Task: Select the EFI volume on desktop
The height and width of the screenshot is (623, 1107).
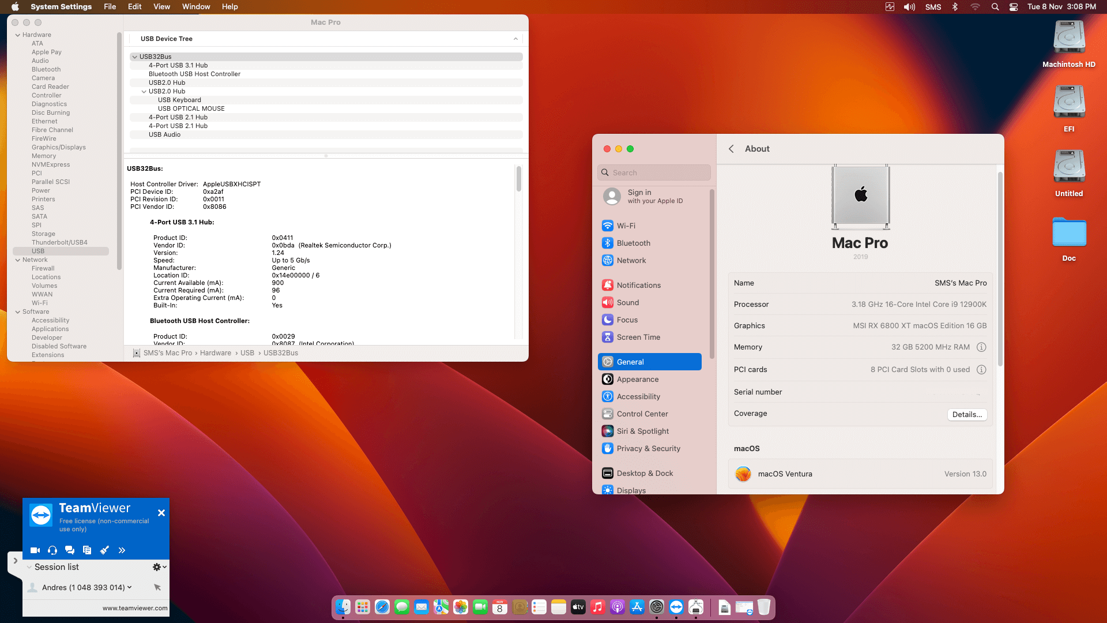Action: click(x=1069, y=109)
